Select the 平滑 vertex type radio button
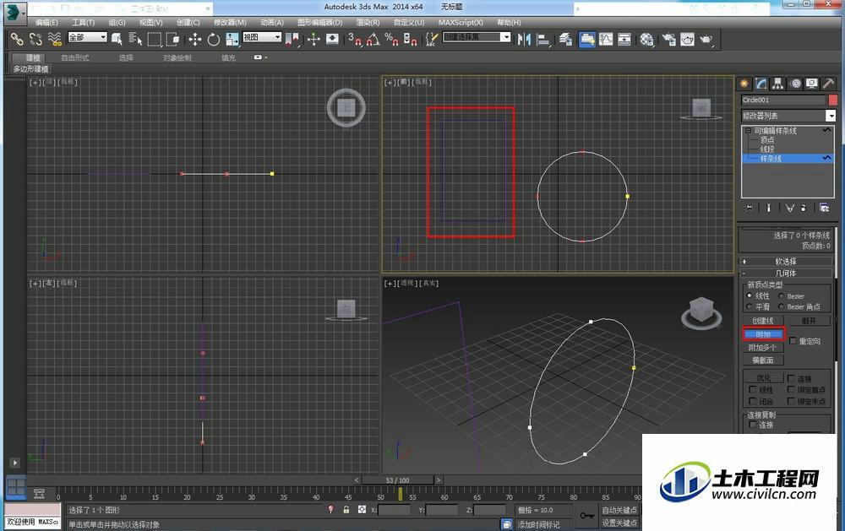The image size is (845, 531). pos(749,306)
